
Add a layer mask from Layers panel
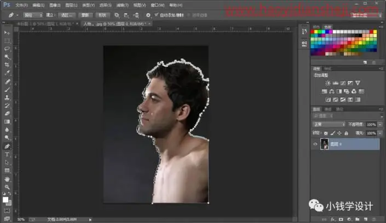[x=341, y=219]
